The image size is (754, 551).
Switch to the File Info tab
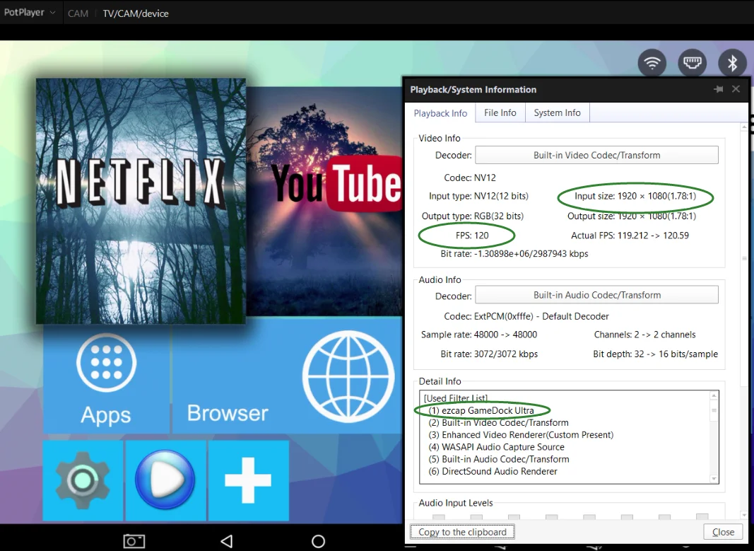pyautogui.click(x=500, y=112)
